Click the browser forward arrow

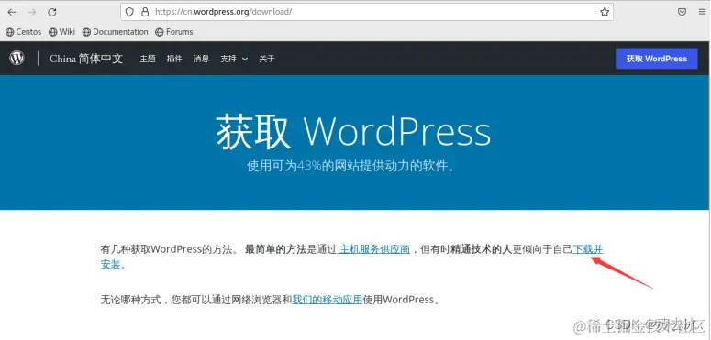(31, 12)
